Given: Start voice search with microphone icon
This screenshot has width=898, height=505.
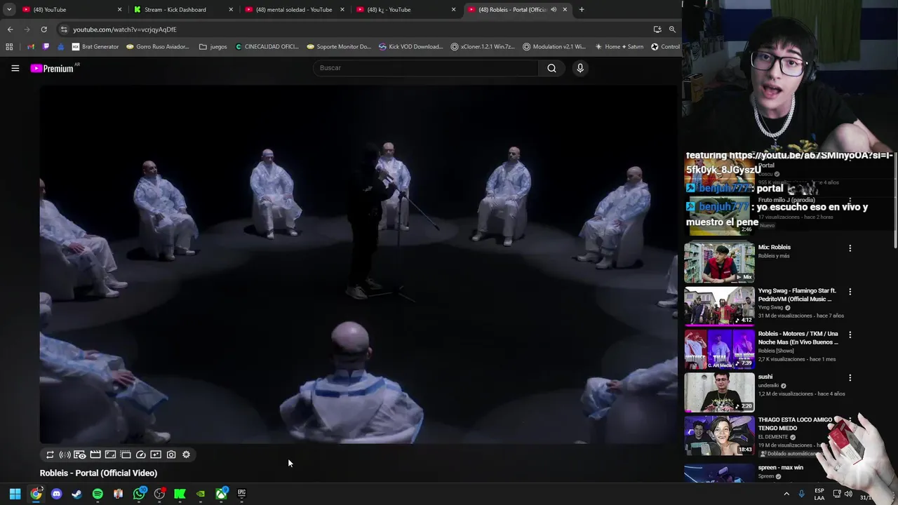Looking at the screenshot, I should (x=580, y=68).
